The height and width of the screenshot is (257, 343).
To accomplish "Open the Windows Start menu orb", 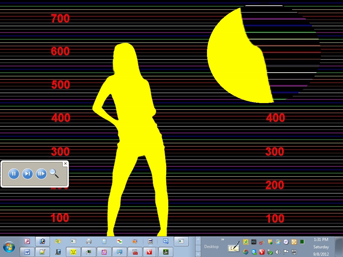I will [9, 247].
